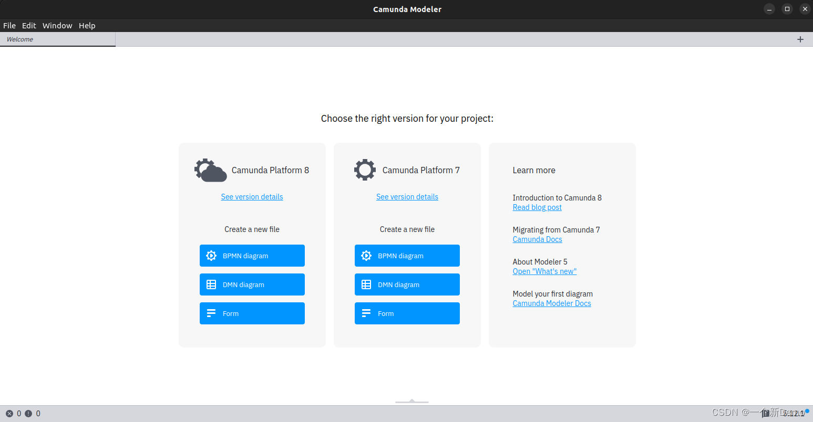
Task: Create a Camunda Platform 7 BPMN diagram
Action: (x=407, y=256)
